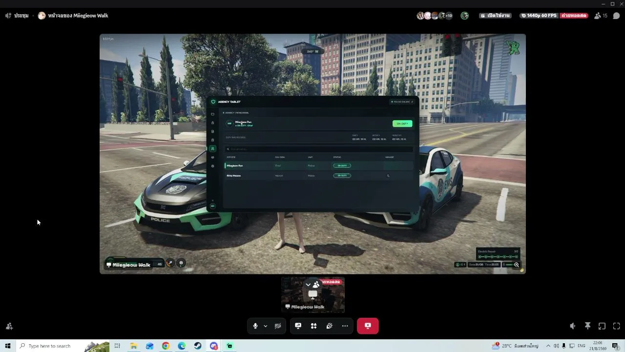Select the Miiegieow Ron officer row
This screenshot has height=352, width=625.
point(319,166)
